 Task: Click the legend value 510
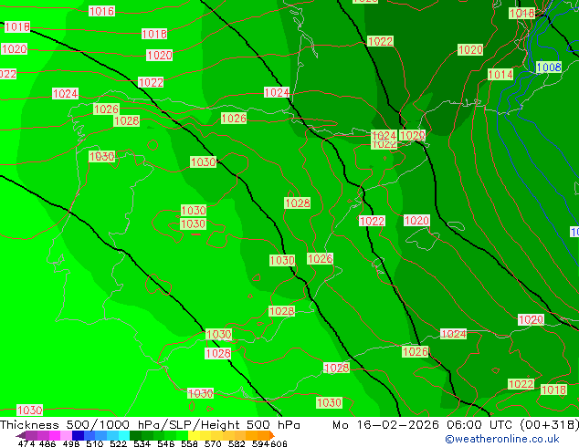95,443
